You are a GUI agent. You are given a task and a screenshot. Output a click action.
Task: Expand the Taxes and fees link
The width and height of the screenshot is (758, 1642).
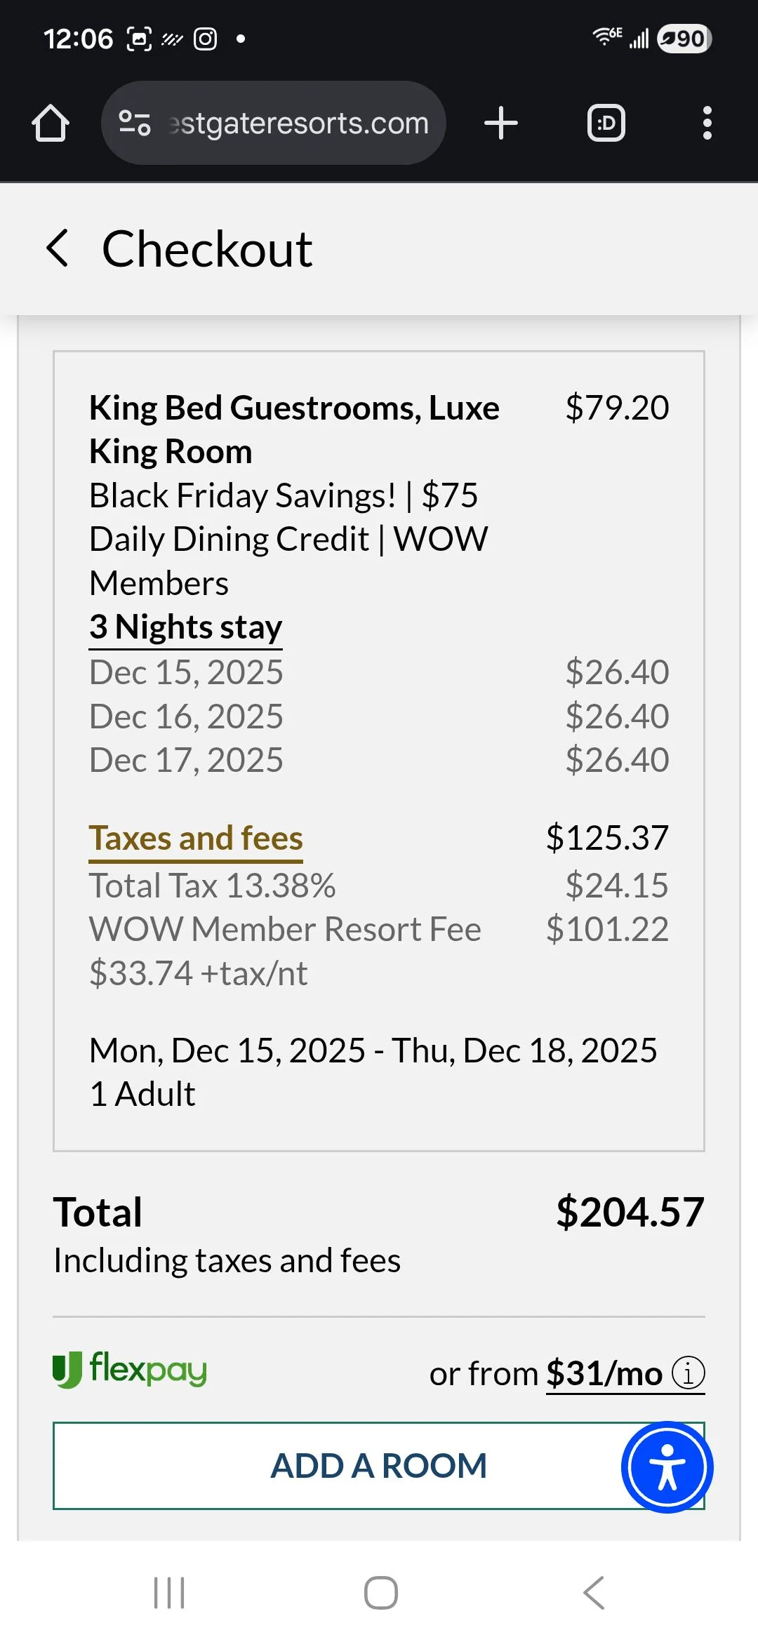pyautogui.click(x=196, y=839)
